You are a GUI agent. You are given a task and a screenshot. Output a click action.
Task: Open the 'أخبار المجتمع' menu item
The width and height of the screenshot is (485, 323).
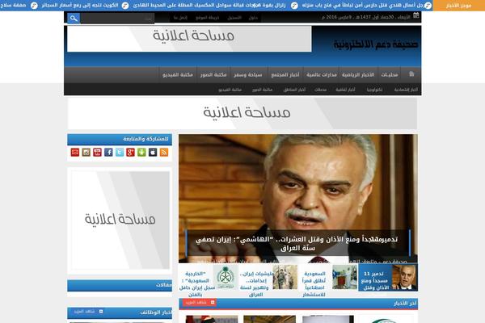(285, 75)
